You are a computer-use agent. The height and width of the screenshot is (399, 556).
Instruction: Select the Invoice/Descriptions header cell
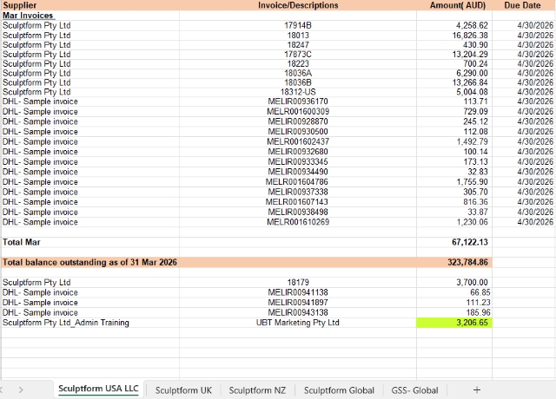[298, 5]
